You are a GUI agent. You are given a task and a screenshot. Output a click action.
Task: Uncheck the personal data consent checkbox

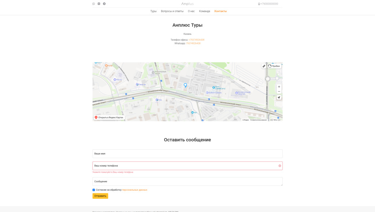[x=94, y=190]
